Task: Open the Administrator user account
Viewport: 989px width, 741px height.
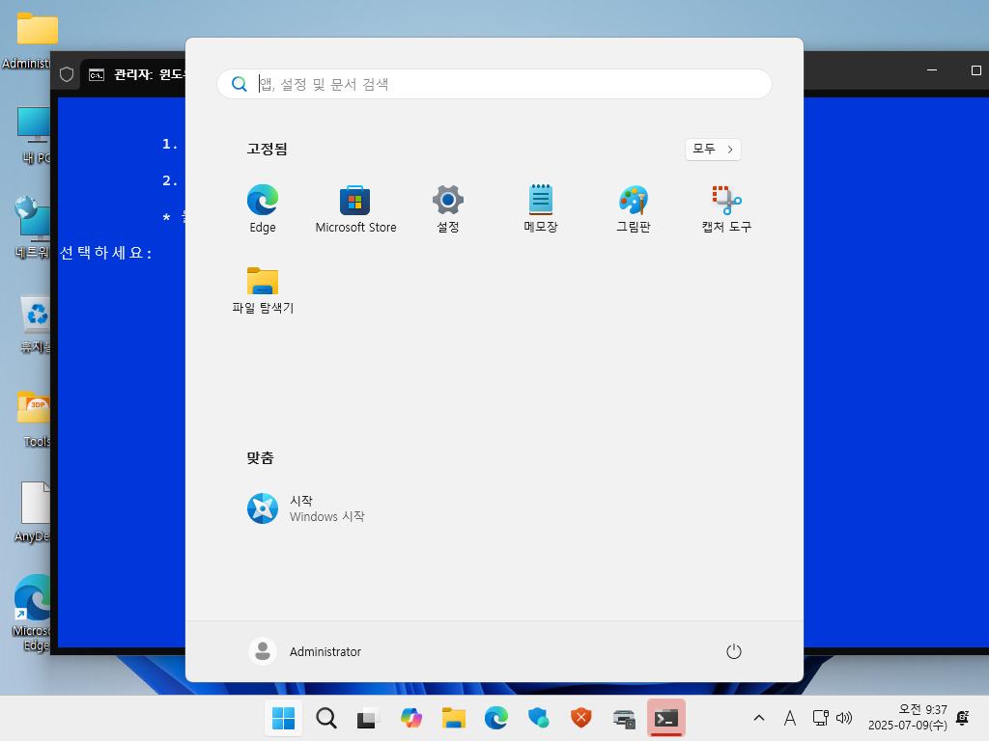Action: 305,651
